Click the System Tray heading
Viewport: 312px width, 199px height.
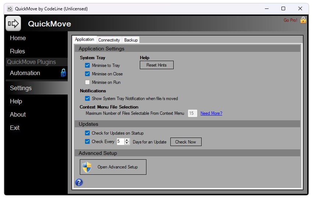pos(92,58)
